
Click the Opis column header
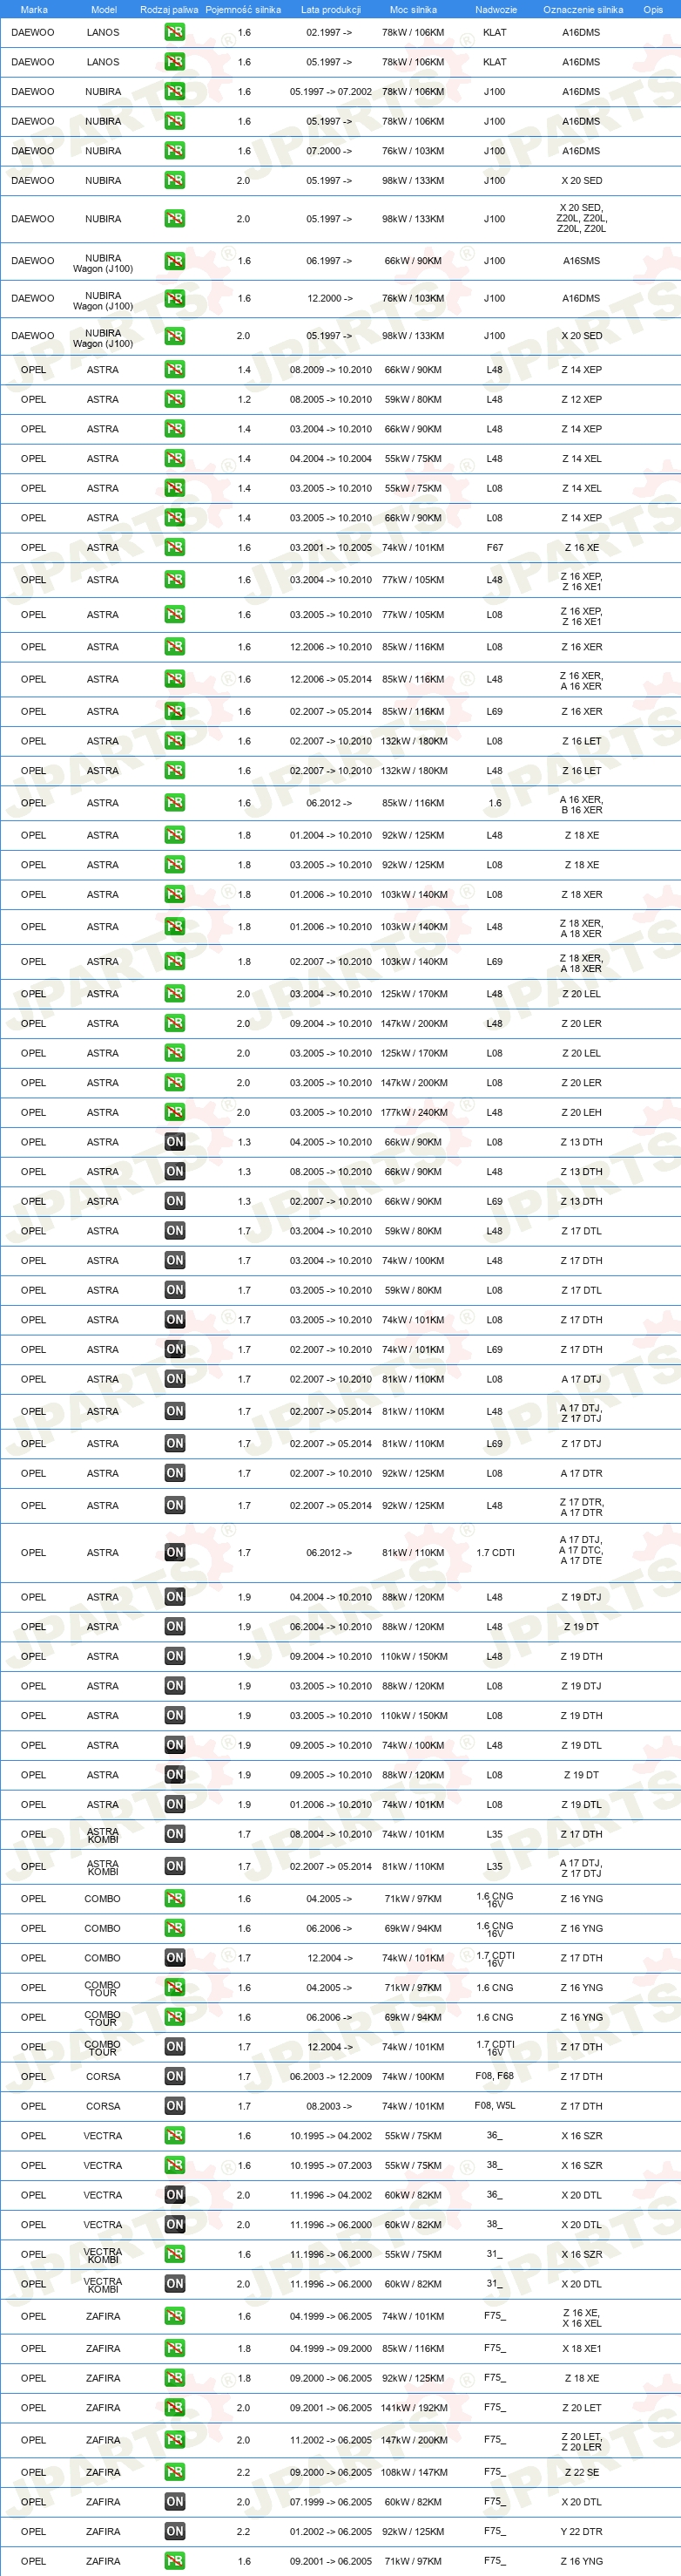[x=653, y=9]
